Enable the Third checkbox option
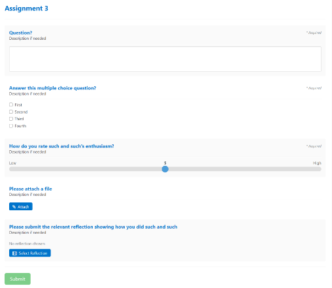Image resolution: width=332 pixels, height=288 pixels. pos(11,119)
